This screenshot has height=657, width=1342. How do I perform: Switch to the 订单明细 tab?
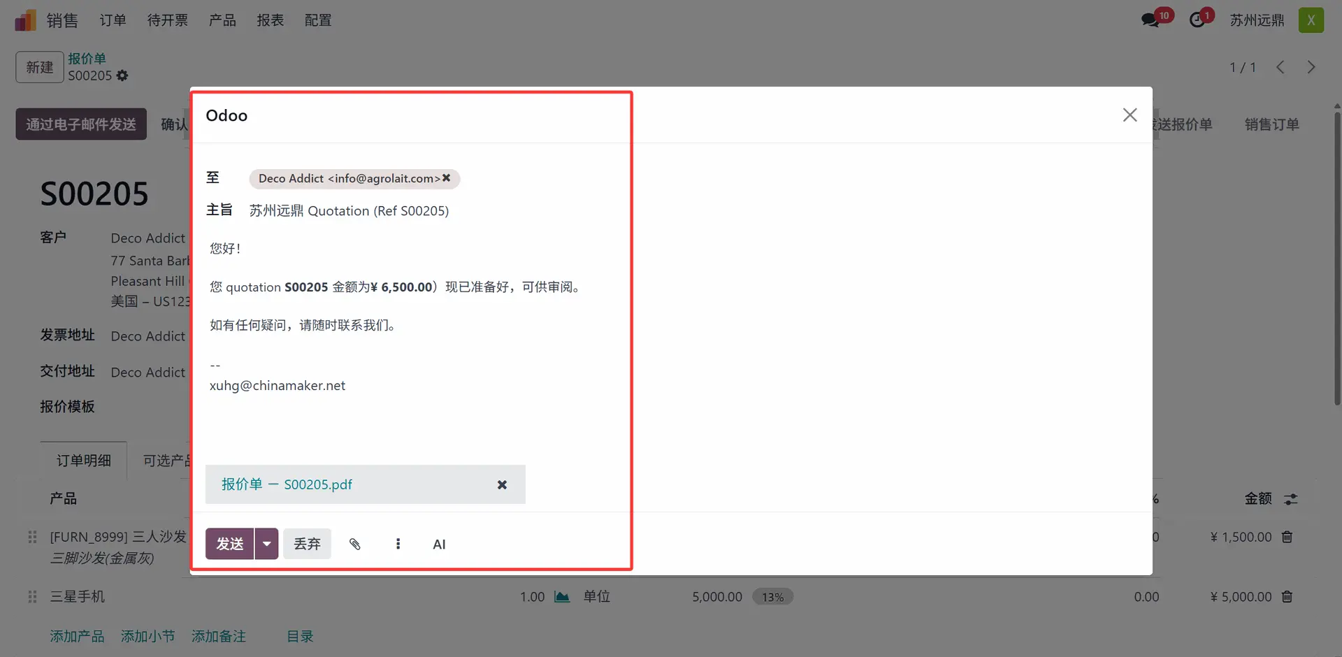[84, 461]
